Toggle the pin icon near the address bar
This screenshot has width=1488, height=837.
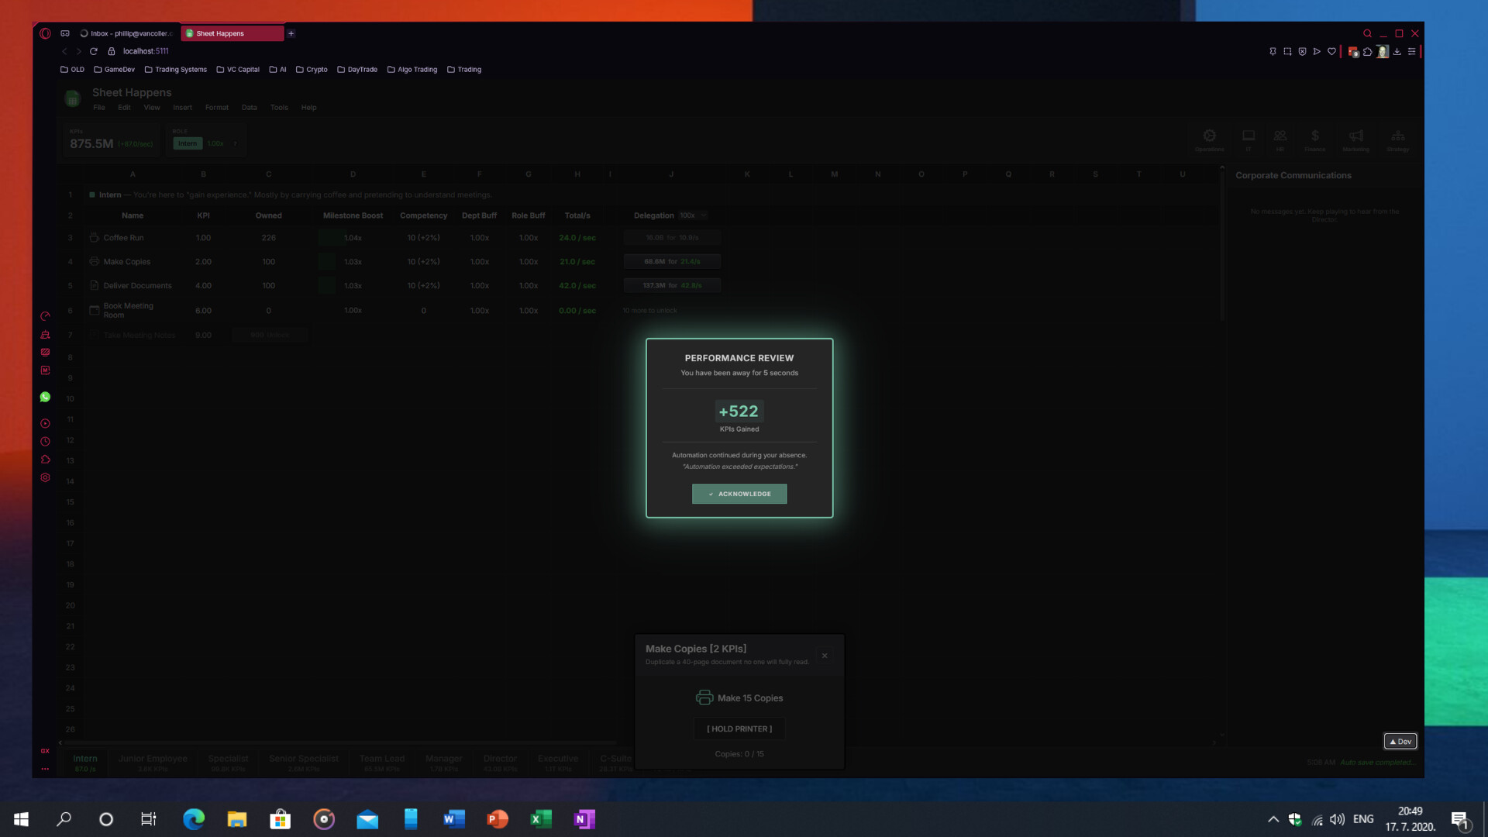[1272, 51]
